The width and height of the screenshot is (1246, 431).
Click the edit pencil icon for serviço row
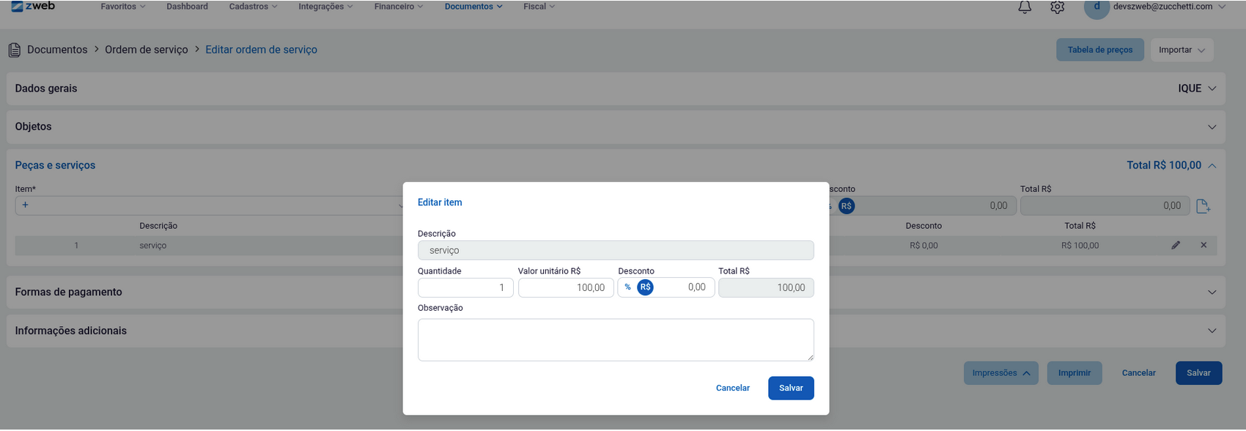(x=1176, y=245)
